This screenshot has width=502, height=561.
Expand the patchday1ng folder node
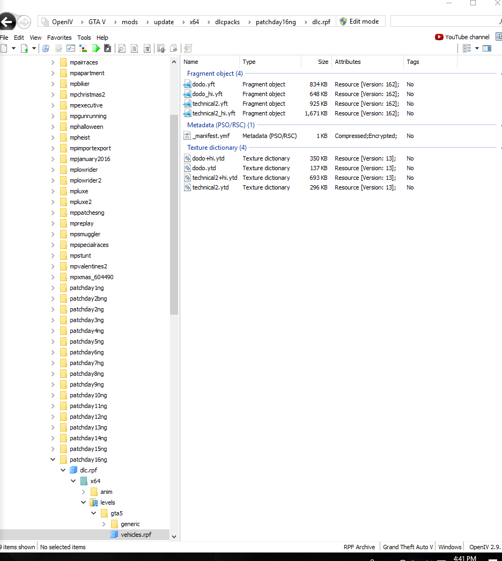coord(53,288)
